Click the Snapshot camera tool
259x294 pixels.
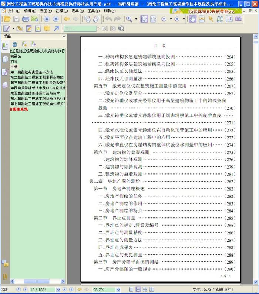[238, 19]
